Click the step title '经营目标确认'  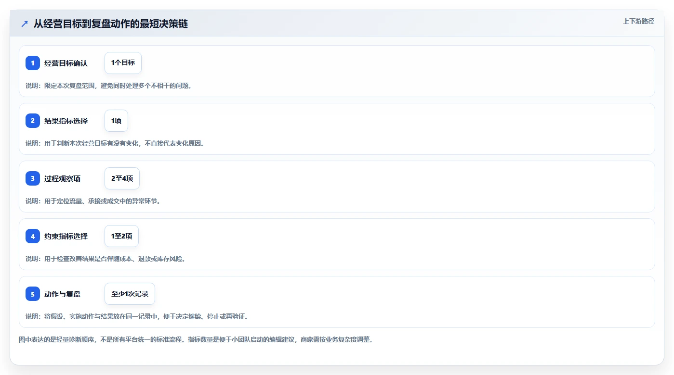click(66, 63)
